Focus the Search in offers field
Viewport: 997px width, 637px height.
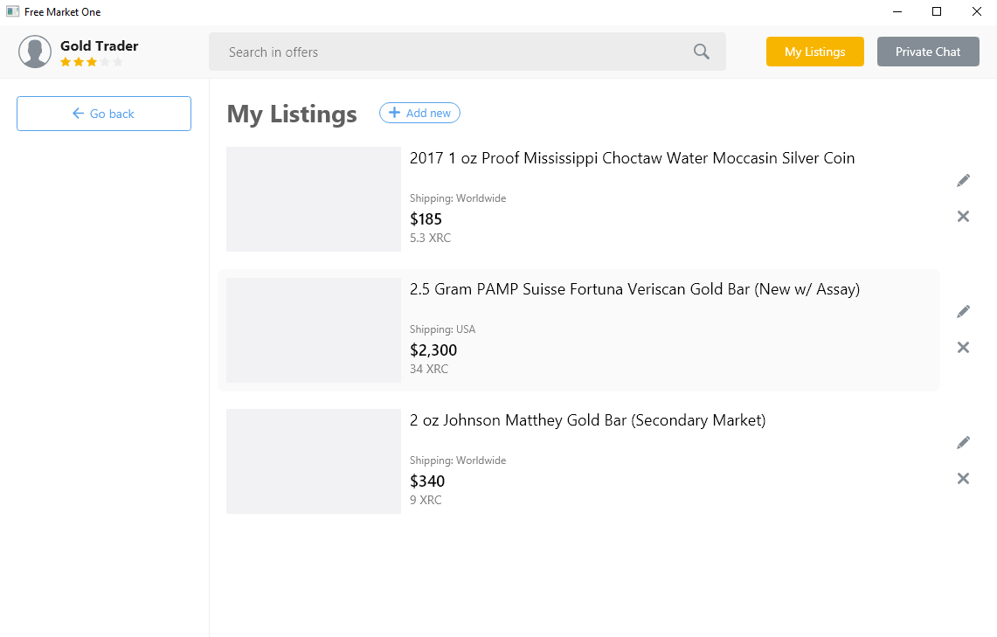[467, 52]
